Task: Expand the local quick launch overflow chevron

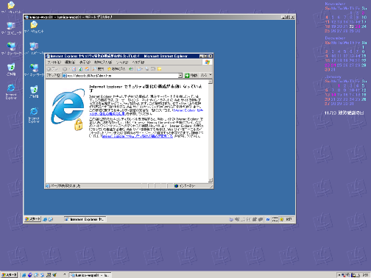Action: pos(65,275)
